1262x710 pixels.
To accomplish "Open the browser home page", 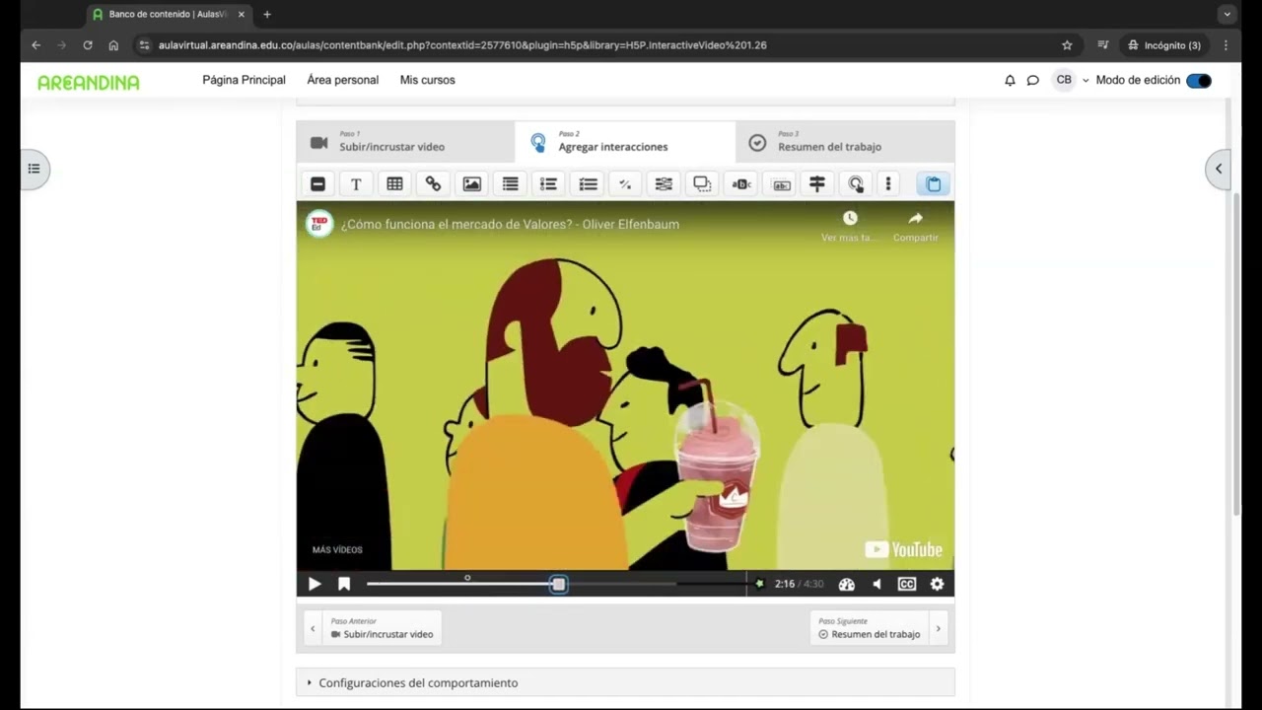I will (113, 45).
